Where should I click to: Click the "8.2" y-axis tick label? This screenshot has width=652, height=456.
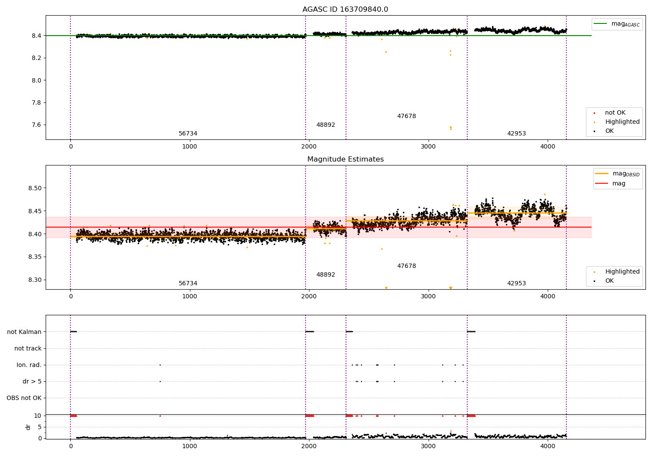[x=37, y=58]
